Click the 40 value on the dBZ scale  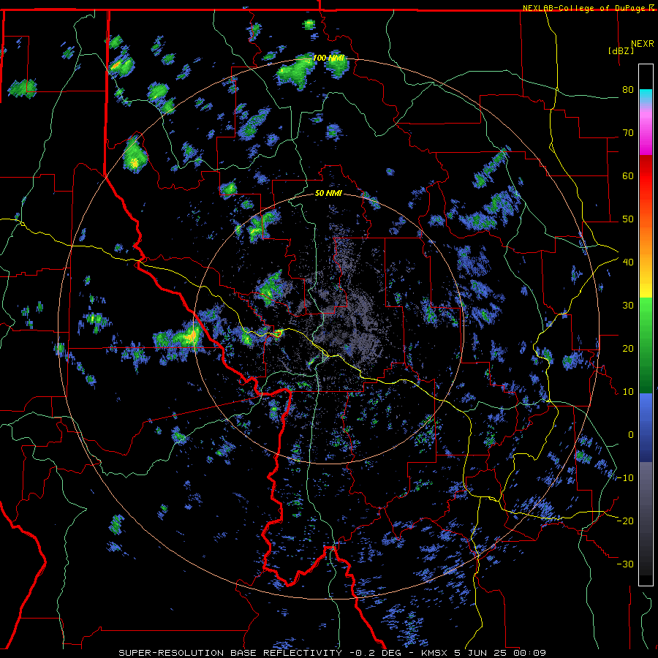pyautogui.click(x=628, y=262)
